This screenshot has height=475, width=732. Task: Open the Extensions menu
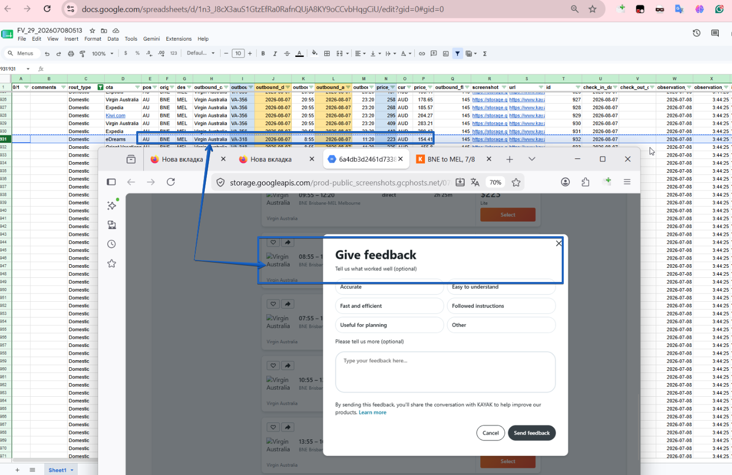pos(178,39)
